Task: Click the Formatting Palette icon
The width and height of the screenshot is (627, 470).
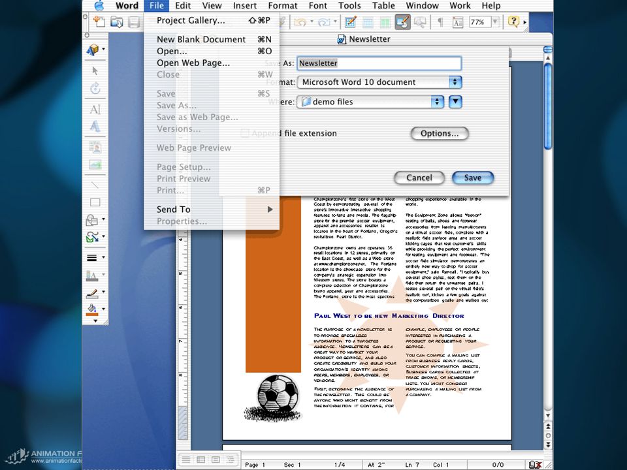Action: (457, 22)
